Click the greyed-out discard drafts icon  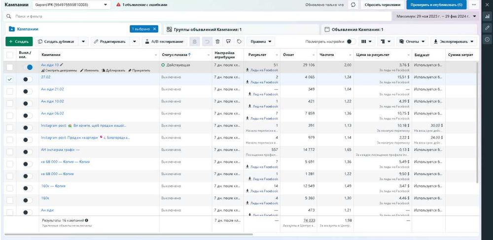(195, 41)
